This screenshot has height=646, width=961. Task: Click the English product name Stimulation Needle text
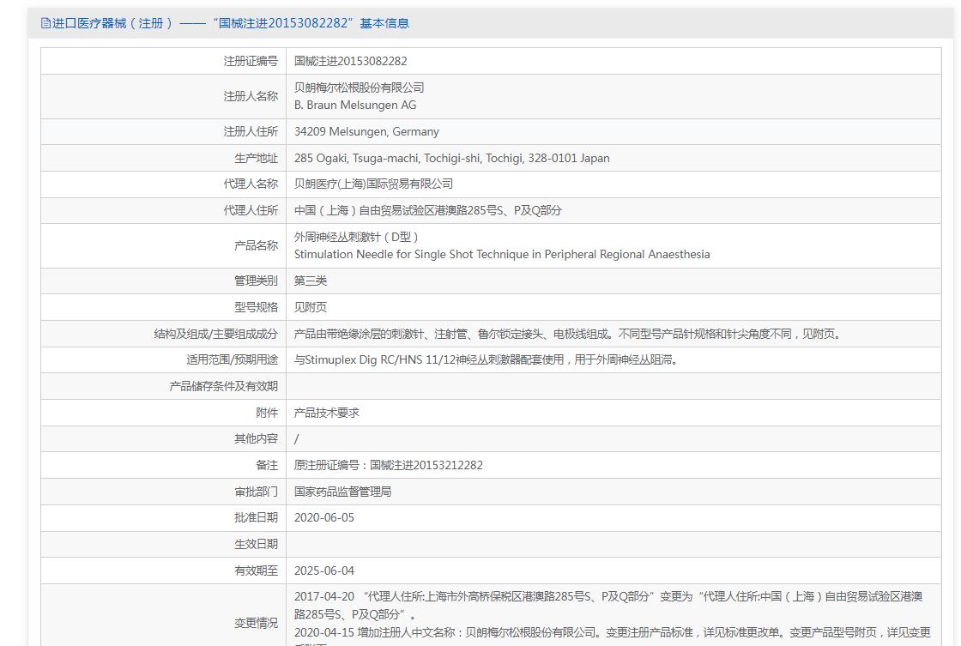tap(501, 254)
